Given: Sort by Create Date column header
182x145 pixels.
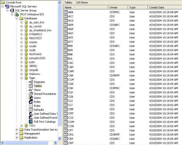Looking at the screenshot, I should (165, 8).
